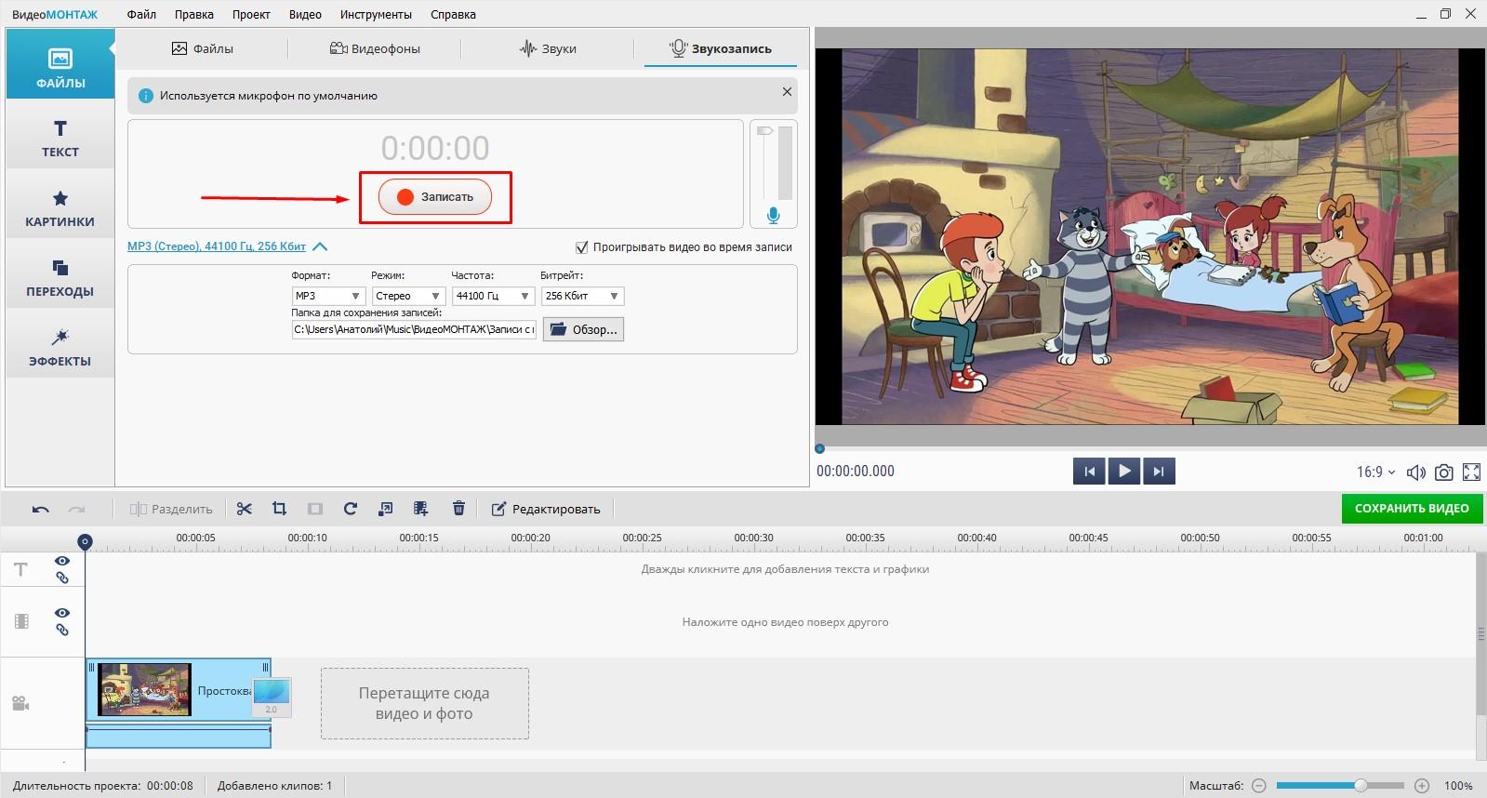Click the Редактировать button

[546, 509]
